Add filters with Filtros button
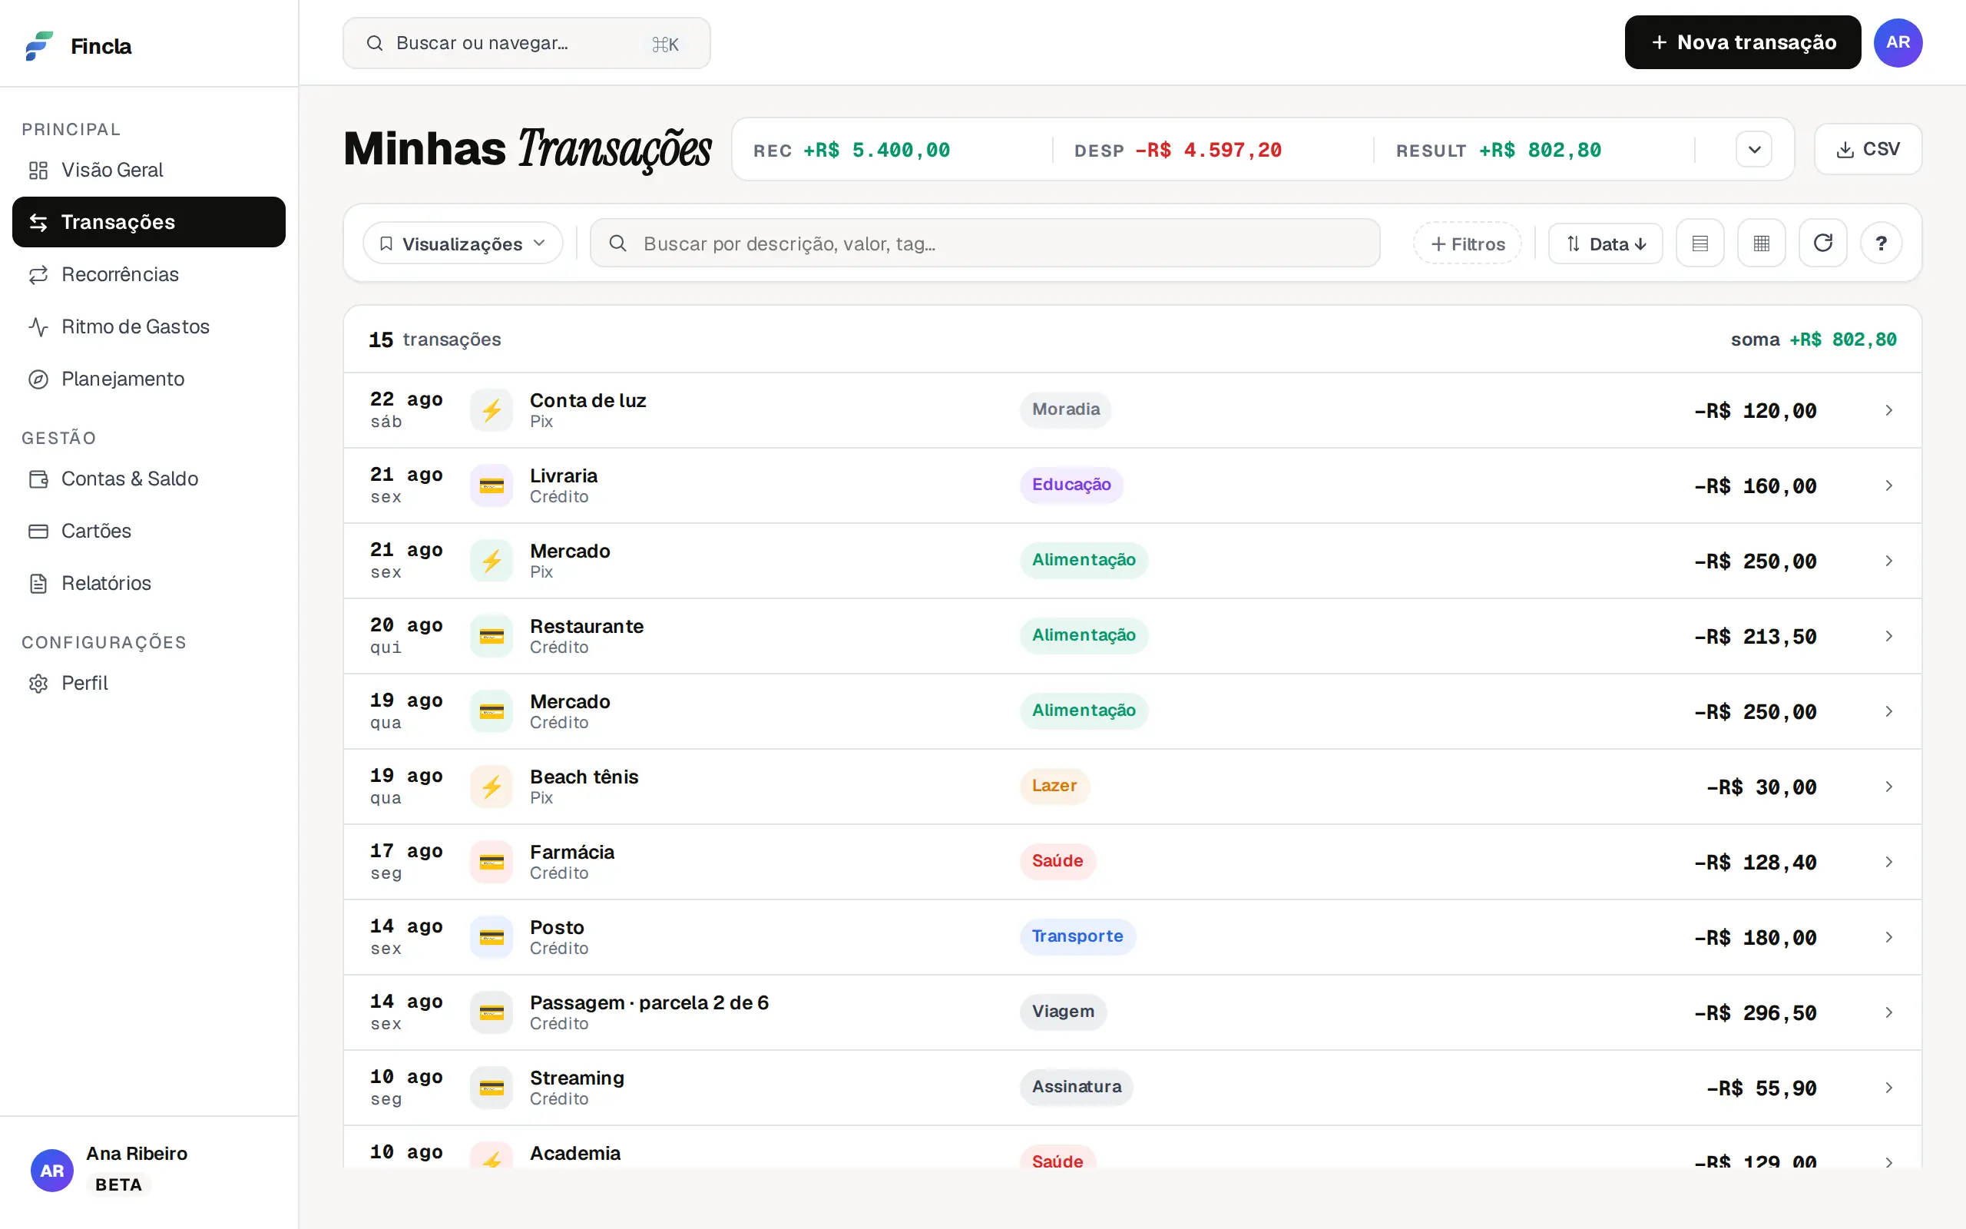 pyautogui.click(x=1467, y=243)
